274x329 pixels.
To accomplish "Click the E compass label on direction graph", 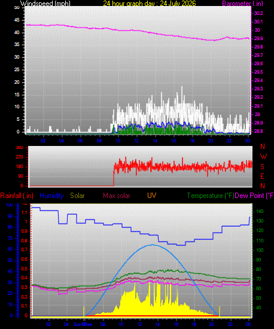I will [262, 176].
